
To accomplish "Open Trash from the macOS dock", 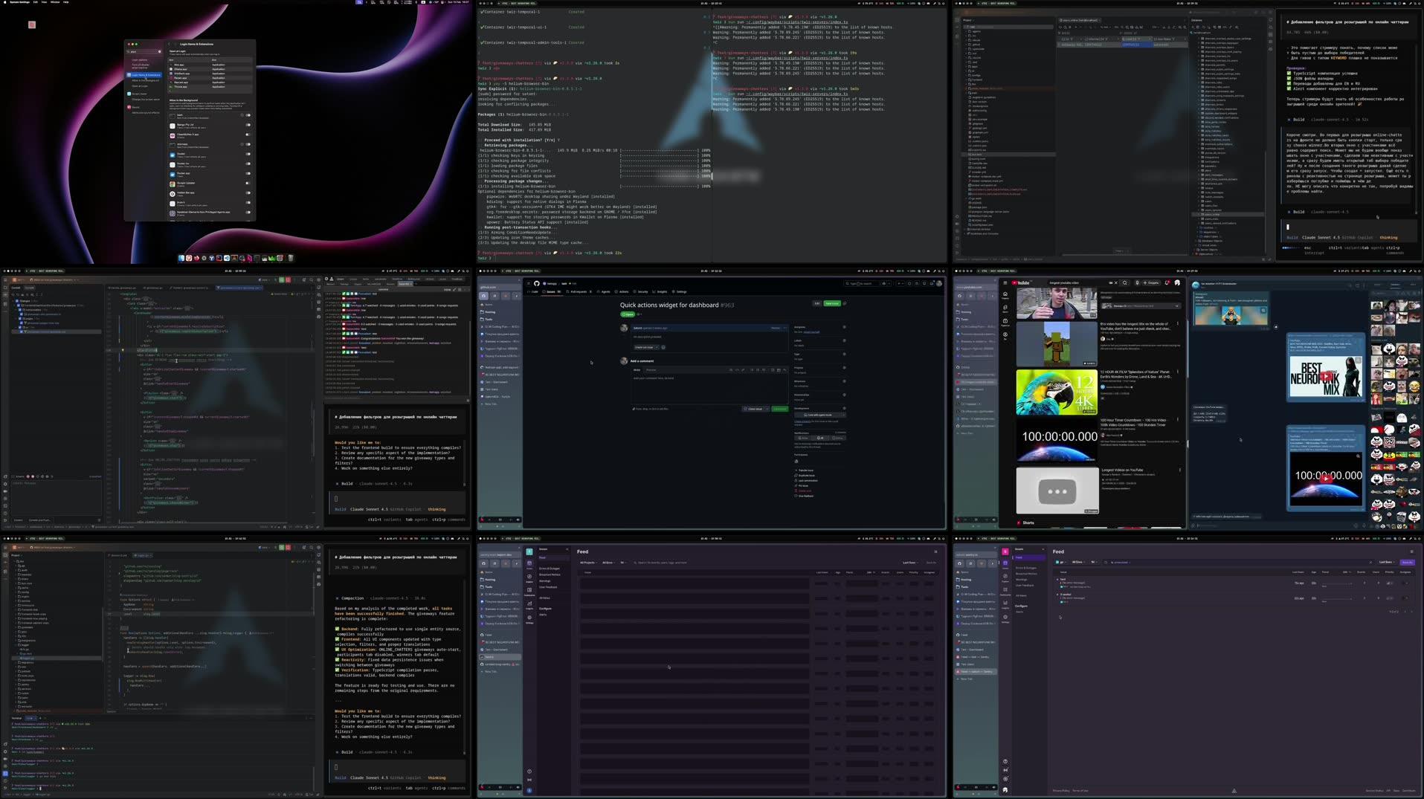I will coord(291,259).
